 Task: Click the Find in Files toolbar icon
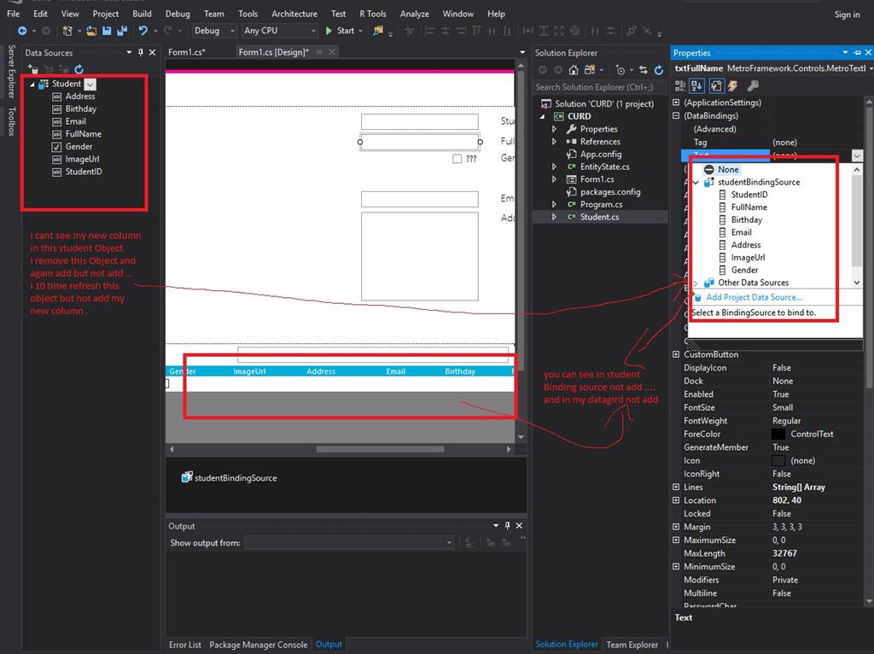378,31
